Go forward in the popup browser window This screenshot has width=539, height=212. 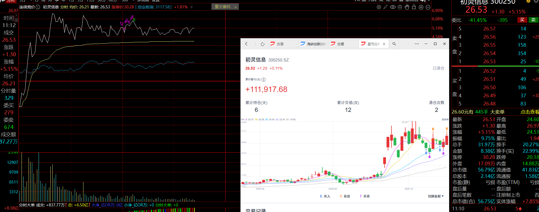[255, 44]
